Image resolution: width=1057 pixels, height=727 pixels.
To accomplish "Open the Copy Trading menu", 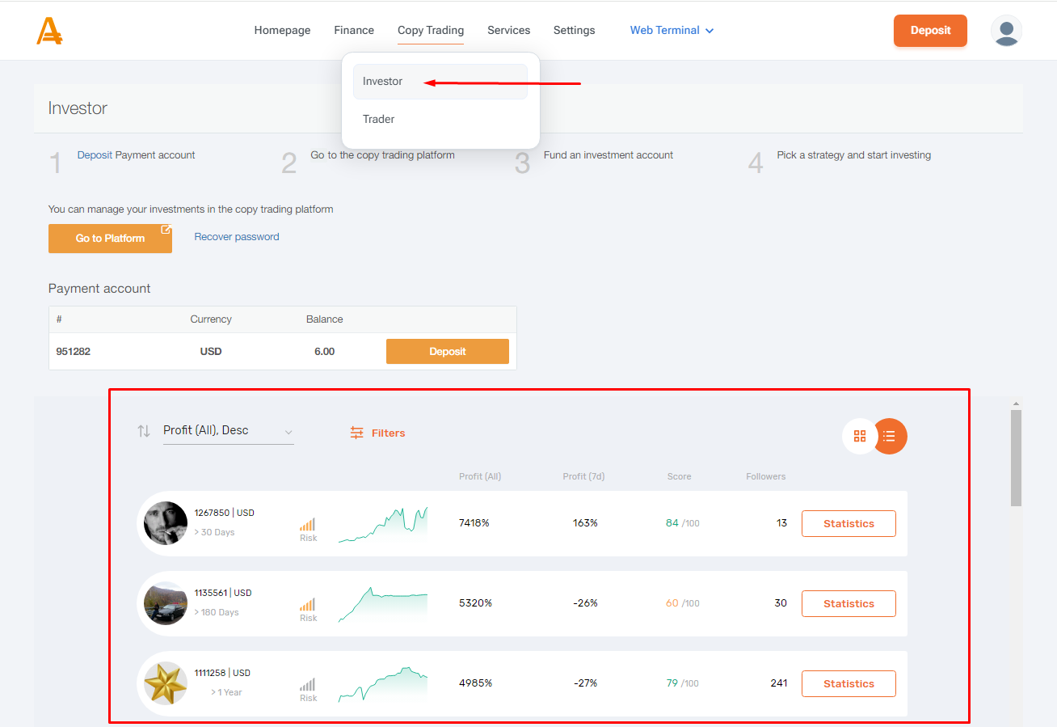I will point(431,31).
